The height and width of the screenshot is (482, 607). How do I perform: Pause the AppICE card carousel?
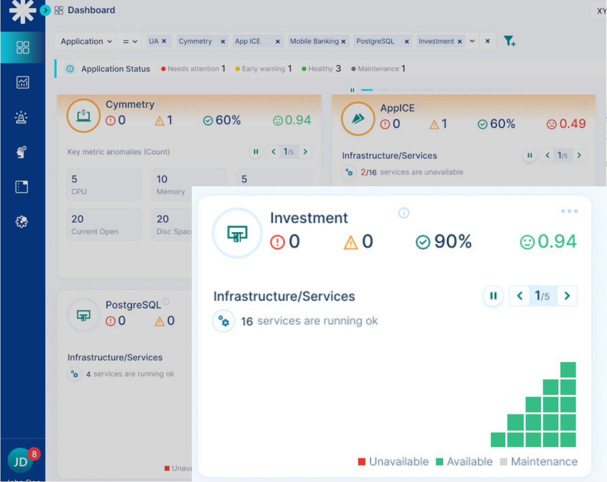[530, 156]
